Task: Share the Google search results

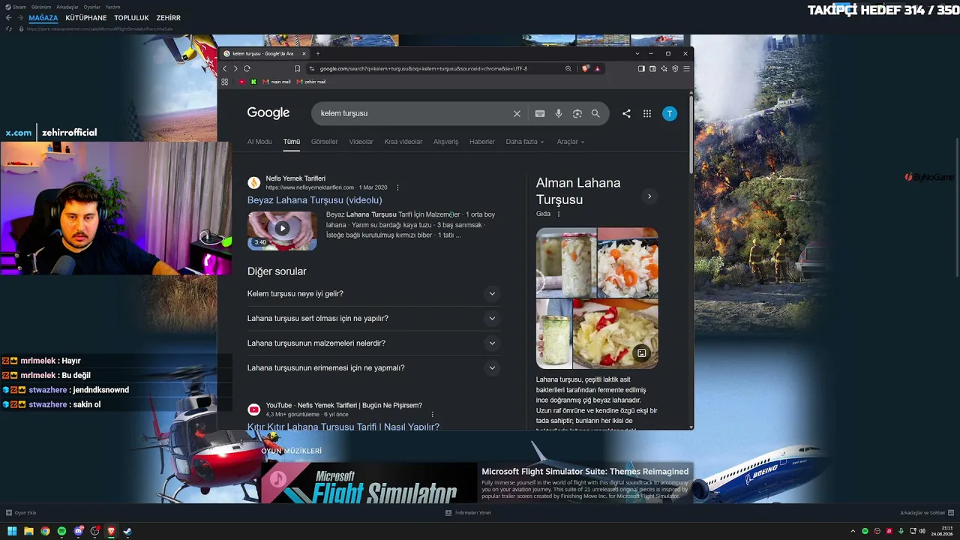Action: (x=626, y=113)
